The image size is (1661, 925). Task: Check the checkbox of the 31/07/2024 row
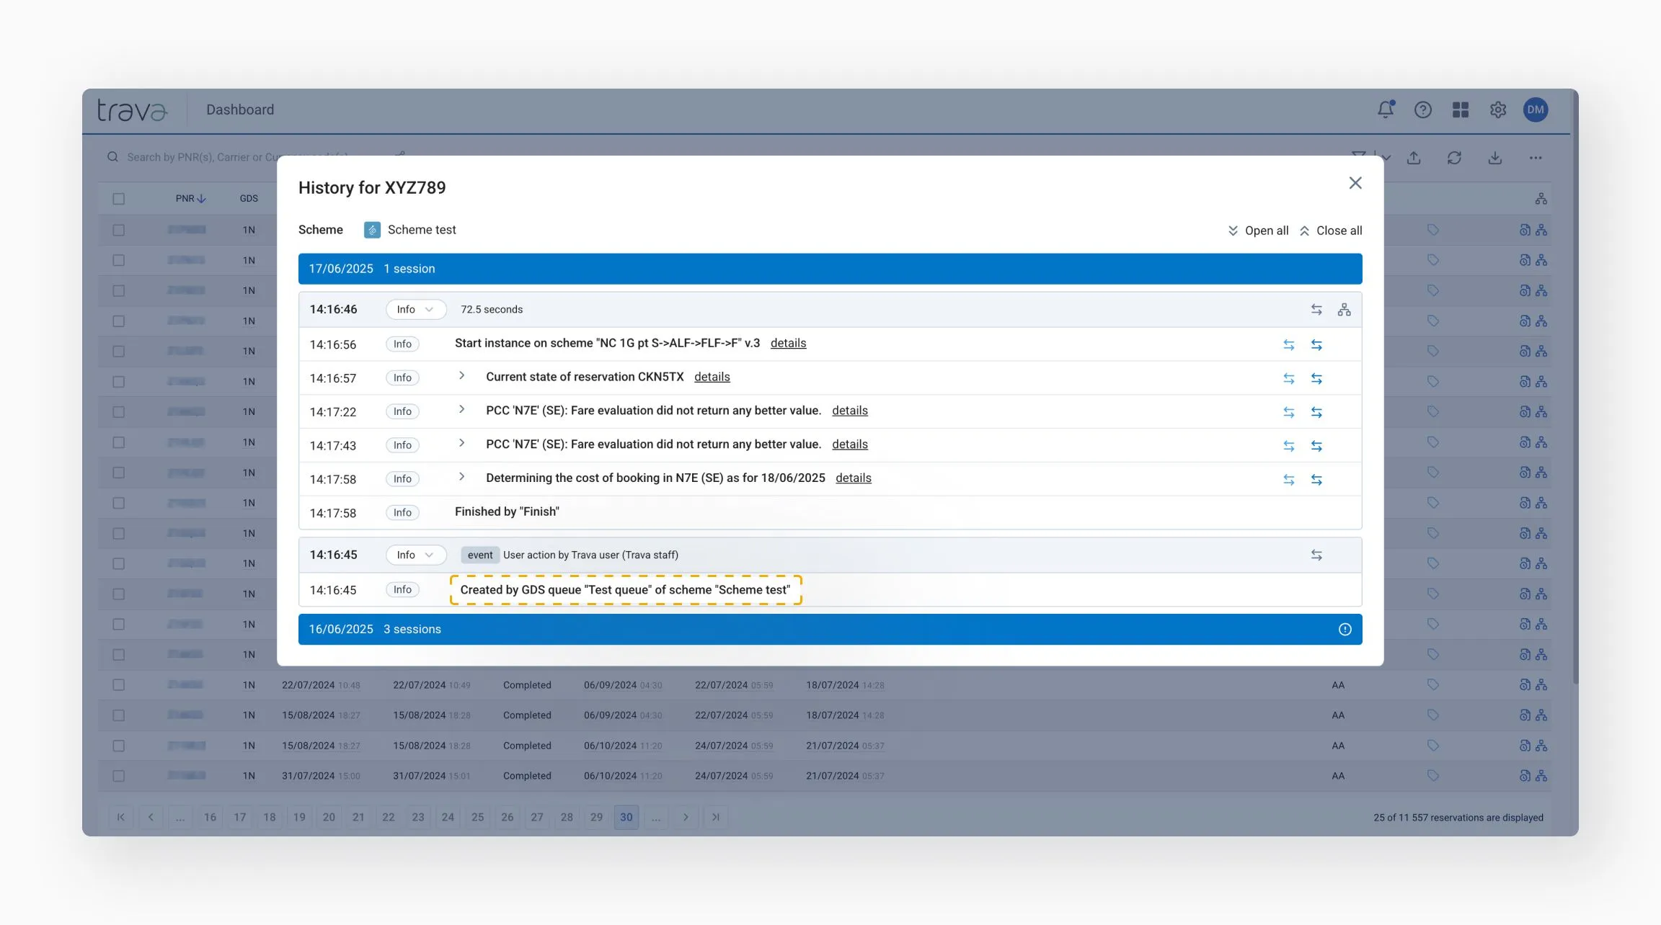tap(119, 776)
